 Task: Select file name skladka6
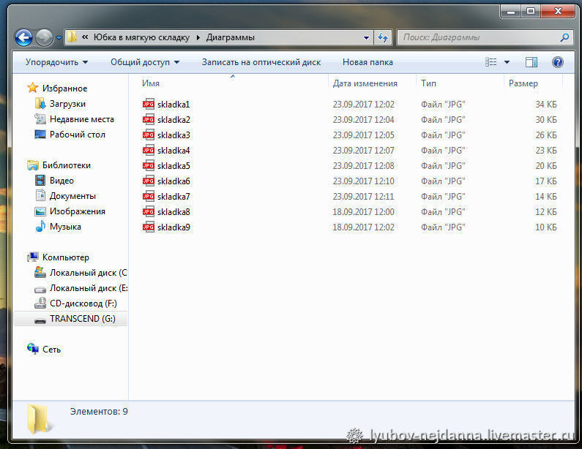tap(174, 181)
